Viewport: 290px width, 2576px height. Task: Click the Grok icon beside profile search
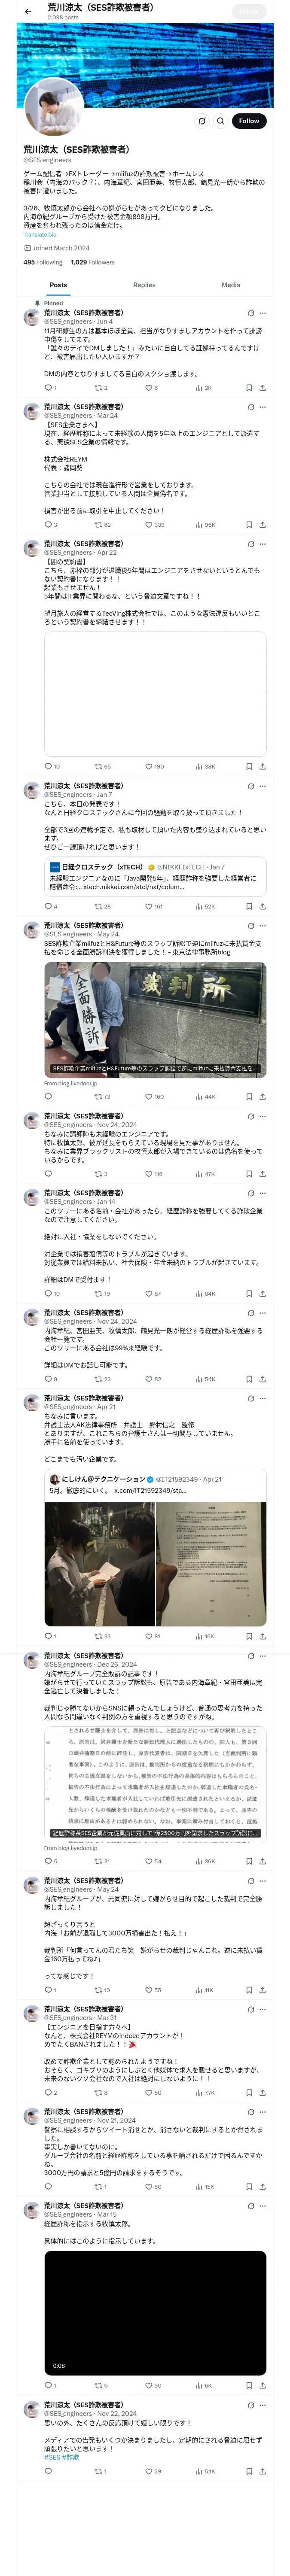pyautogui.click(x=201, y=121)
